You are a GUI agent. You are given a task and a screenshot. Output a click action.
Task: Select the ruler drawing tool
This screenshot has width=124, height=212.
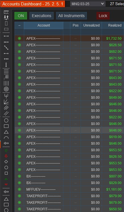coord(6,12)
